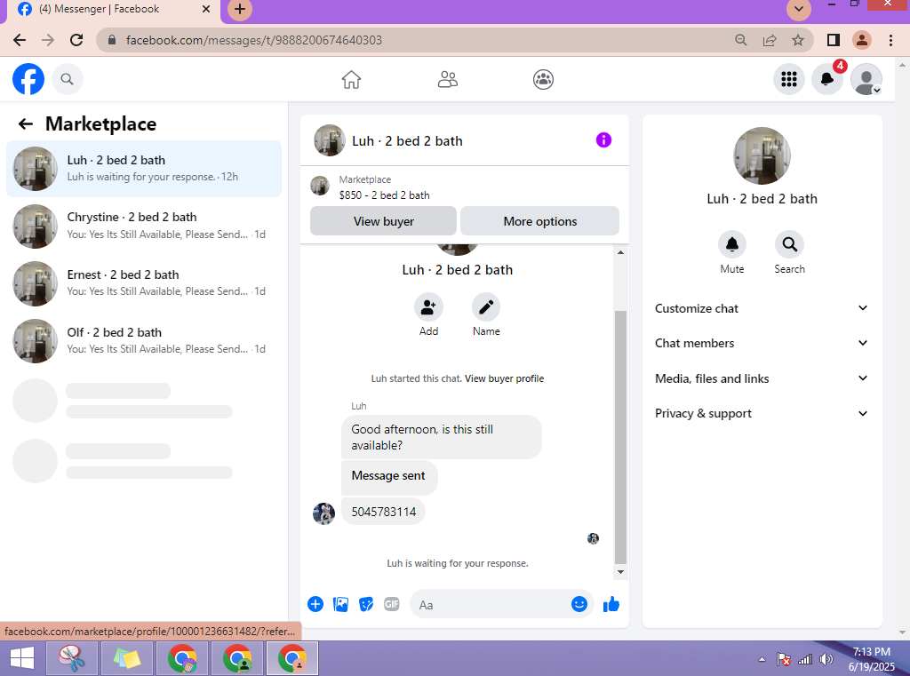The width and height of the screenshot is (910, 676).
Task: Click the Message sent bubble
Action: (389, 476)
